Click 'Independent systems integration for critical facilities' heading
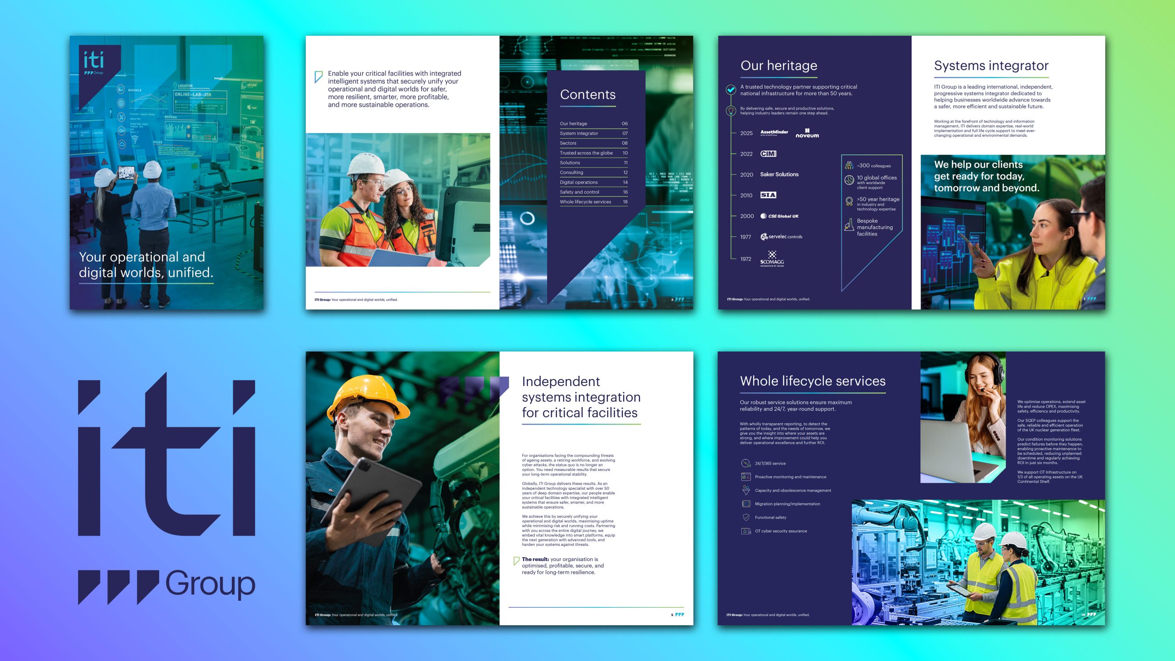The height and width of the screenshot is (661, 1175). [581, 397]
